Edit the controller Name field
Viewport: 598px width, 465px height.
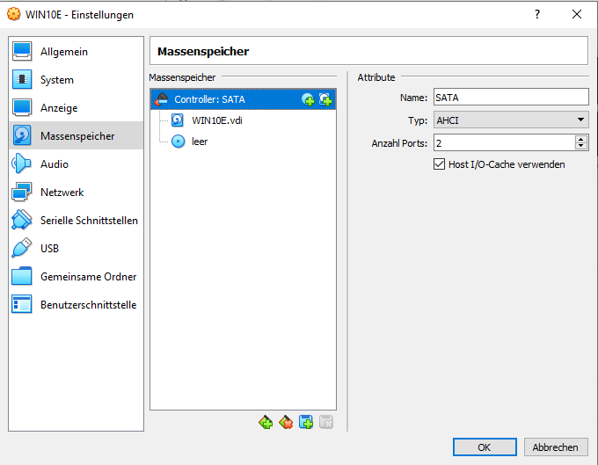[x=511, y=98]
